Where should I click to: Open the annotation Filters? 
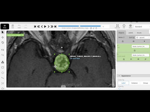tap(130, 26)
